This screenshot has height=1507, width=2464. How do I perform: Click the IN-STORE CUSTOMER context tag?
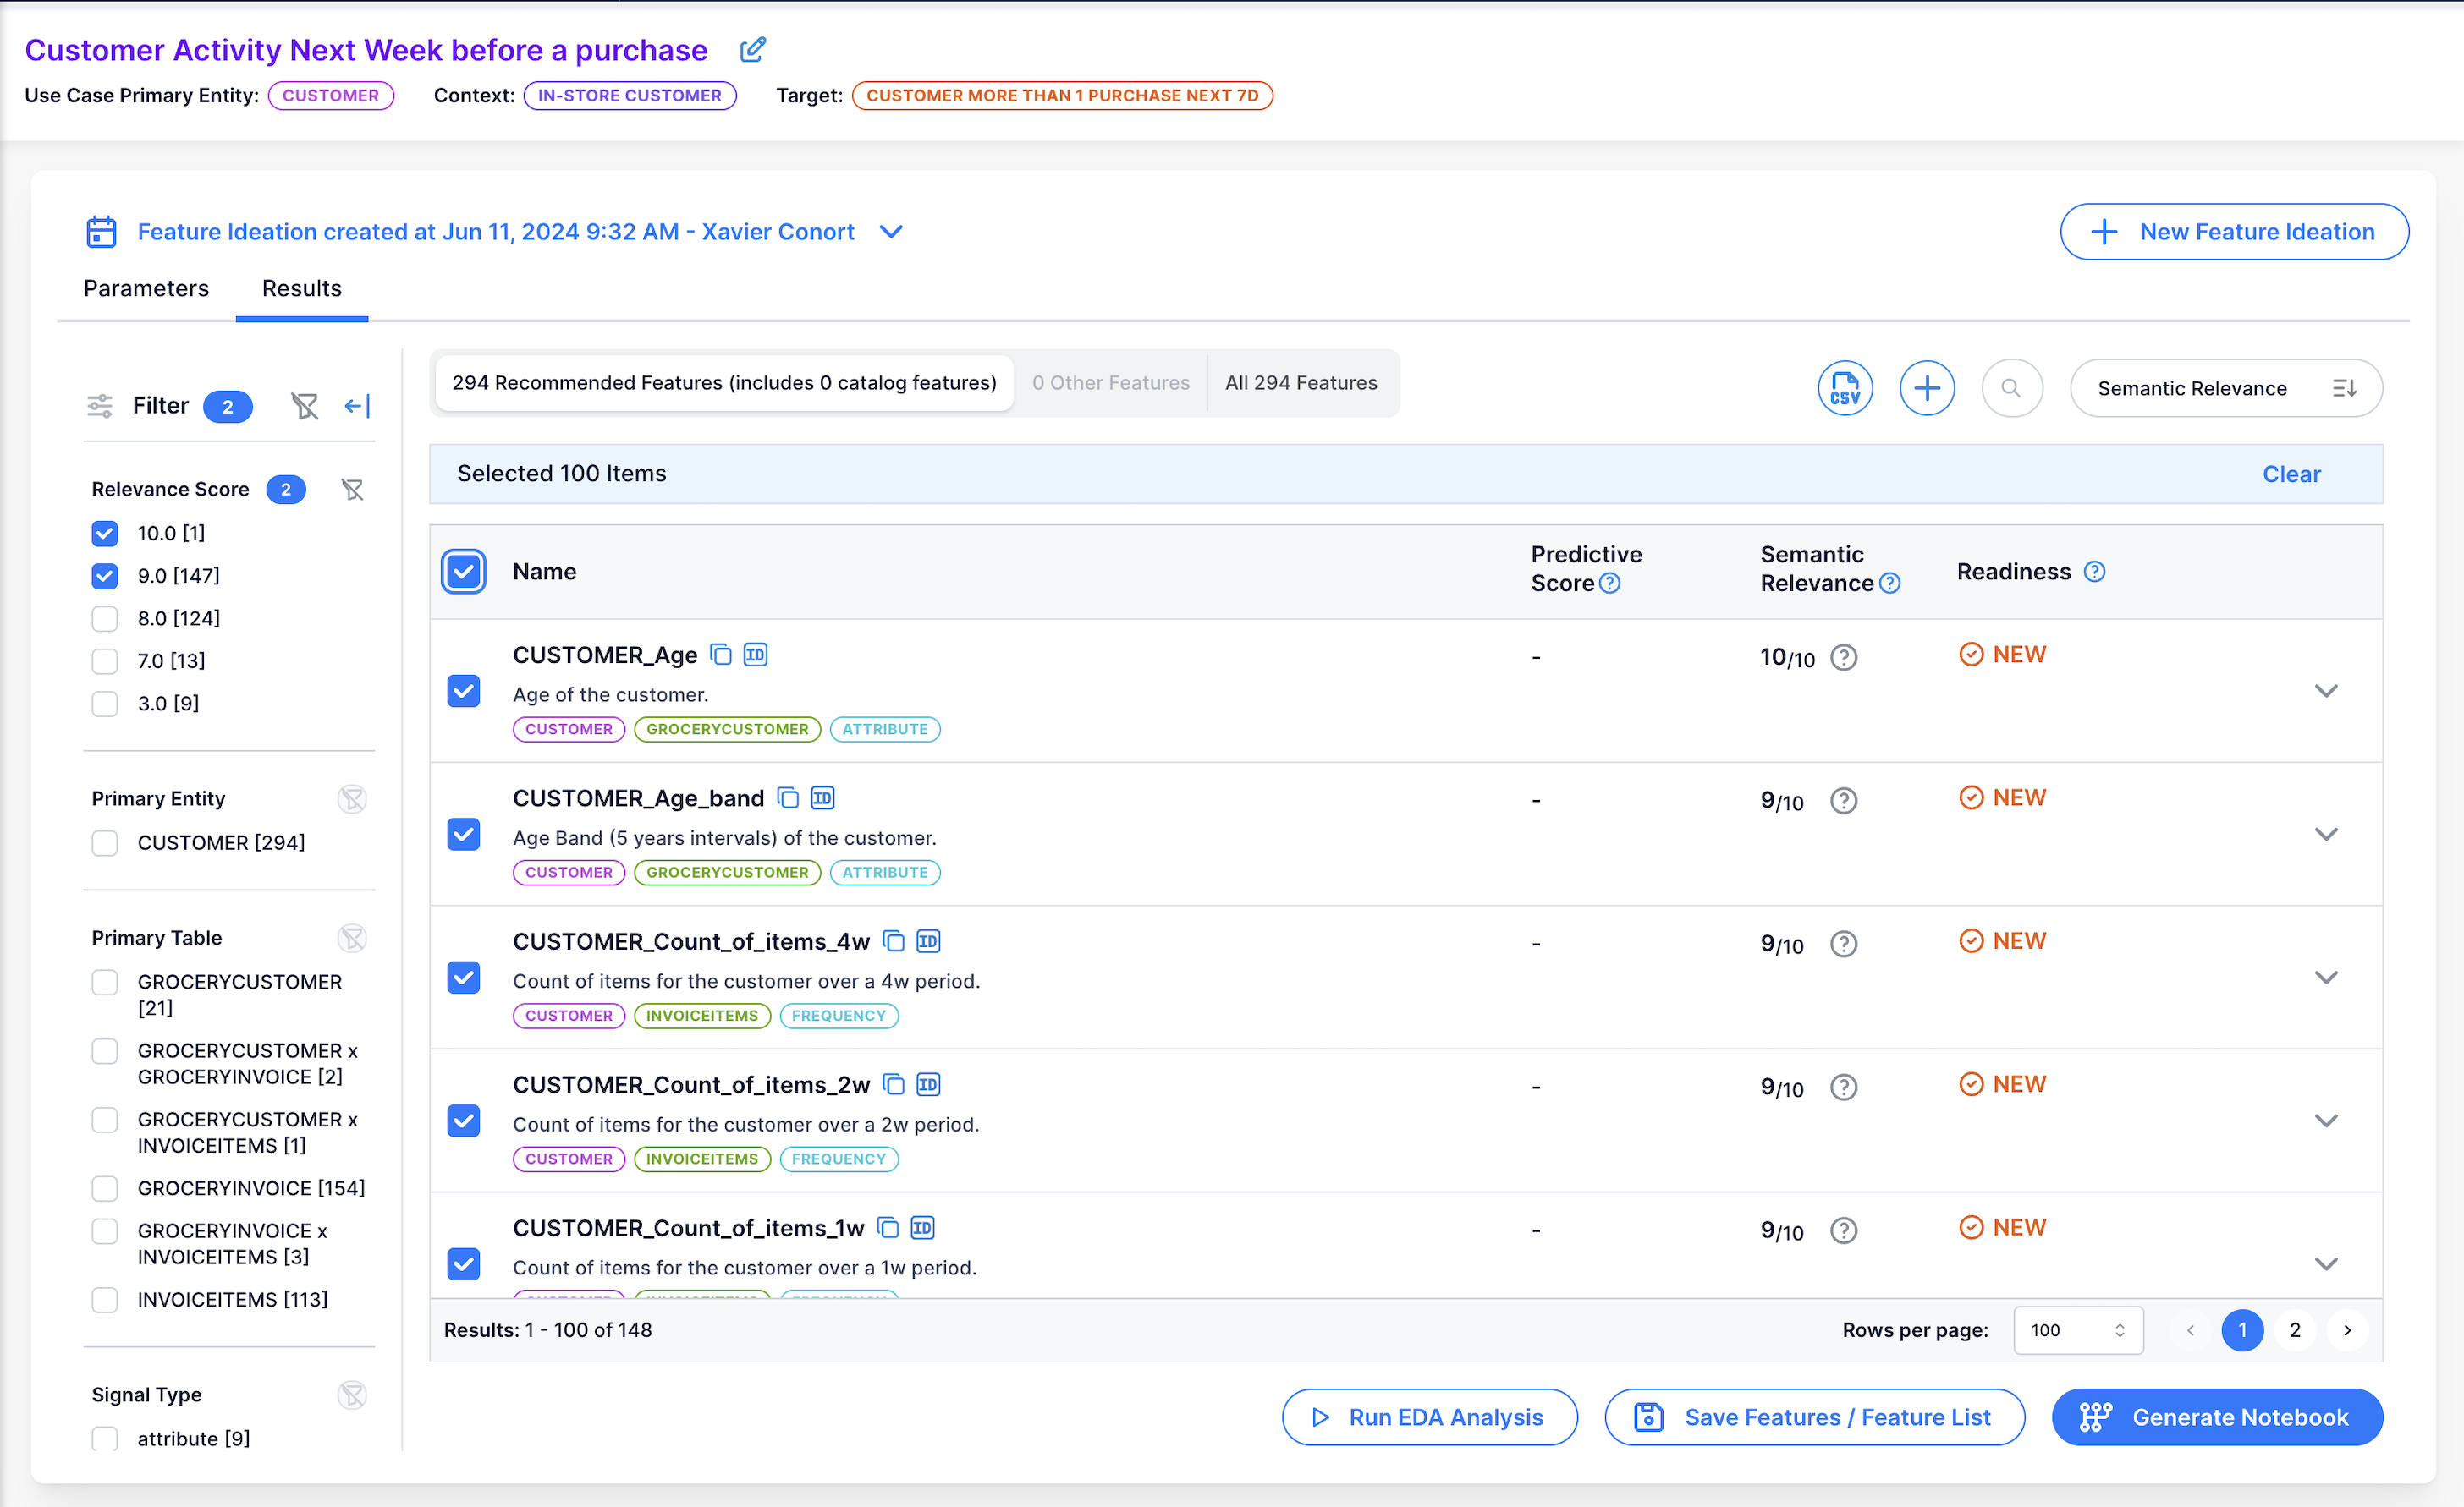tap(630, 96)
